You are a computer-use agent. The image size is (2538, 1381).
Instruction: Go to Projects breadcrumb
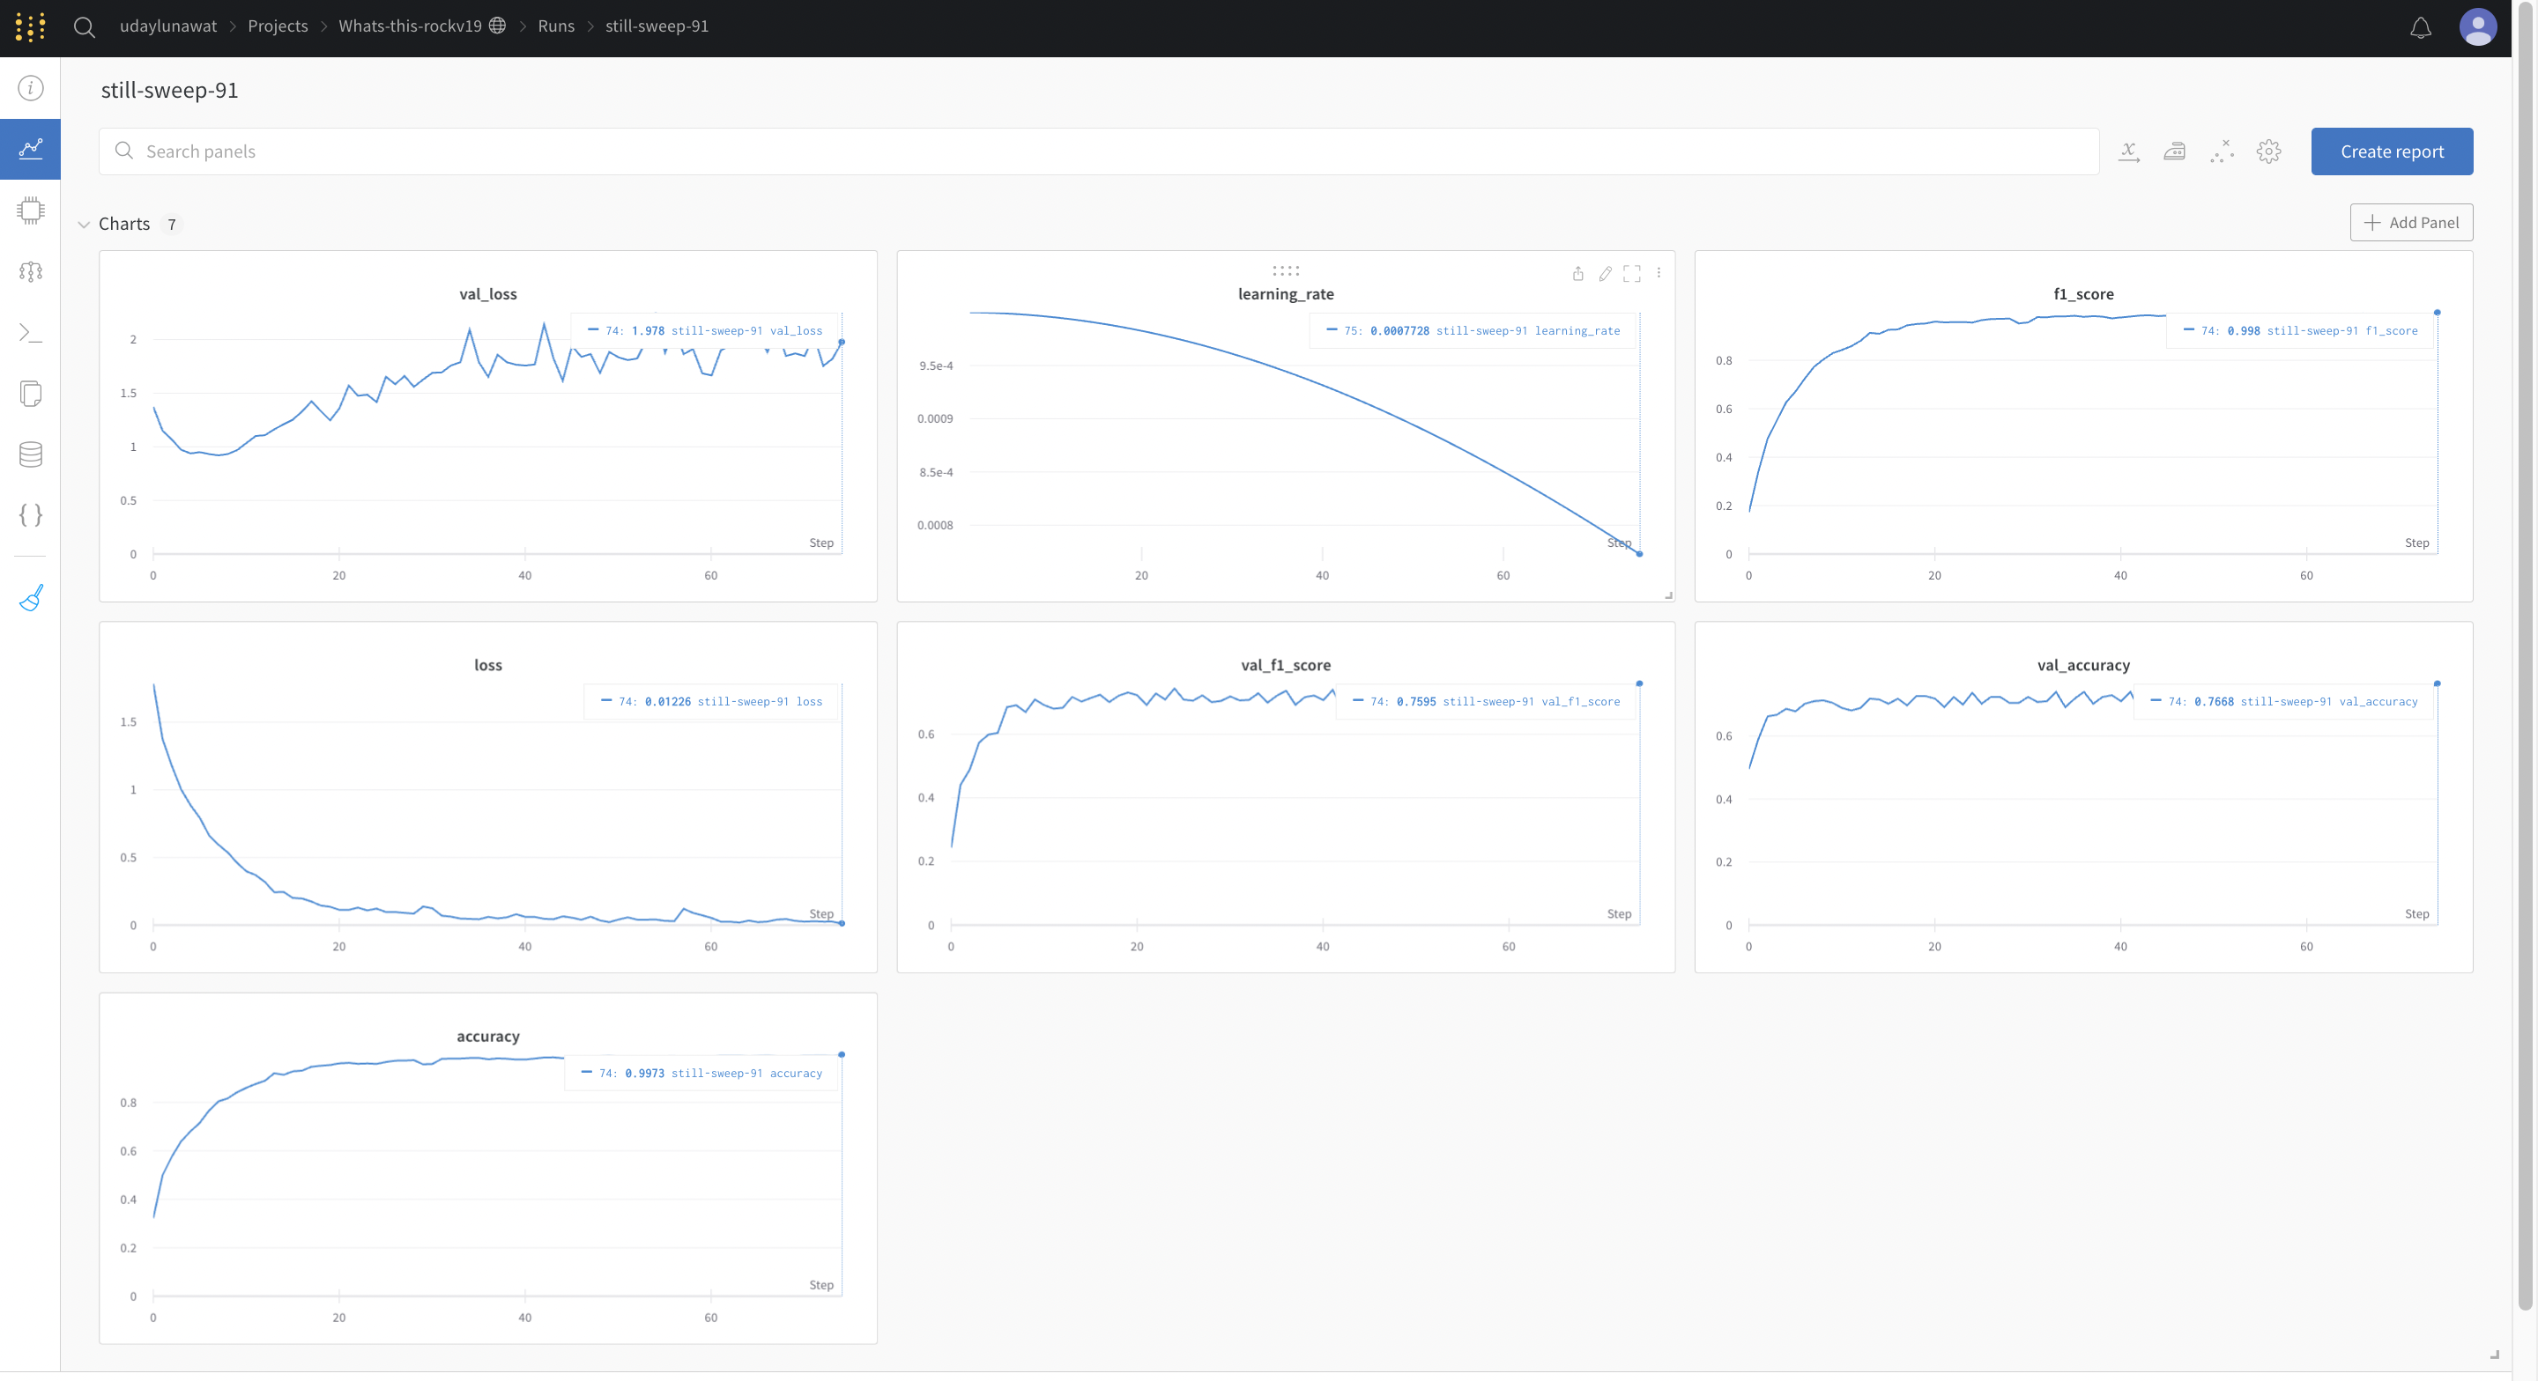[278, 26]
